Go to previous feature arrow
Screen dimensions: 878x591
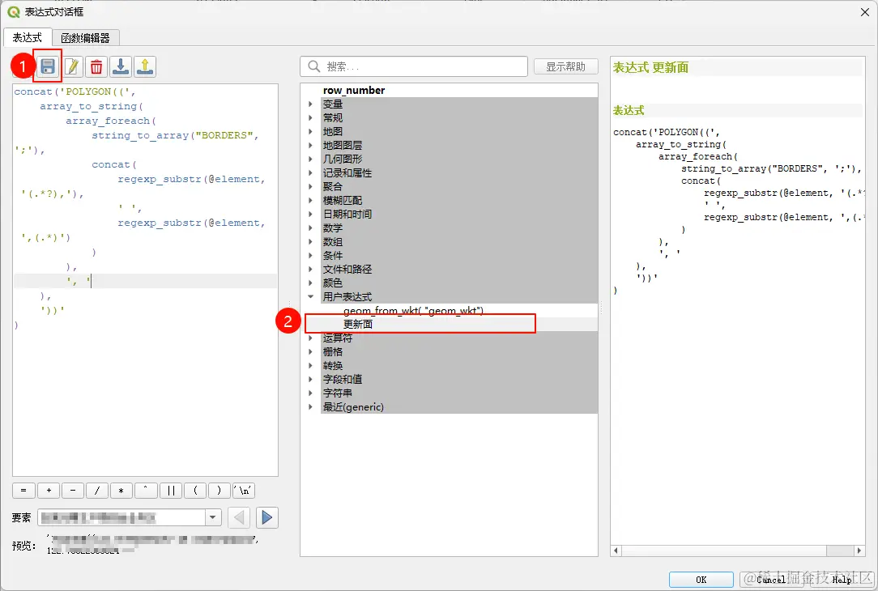(x=239, y=517)
